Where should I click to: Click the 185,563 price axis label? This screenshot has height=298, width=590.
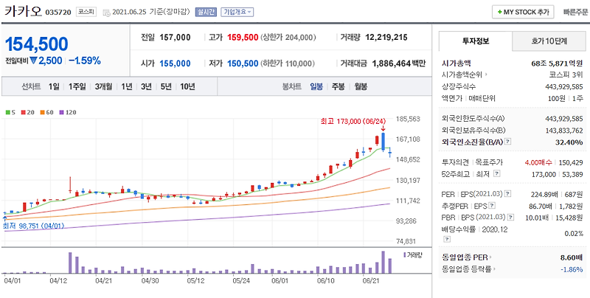pos(409,119)
